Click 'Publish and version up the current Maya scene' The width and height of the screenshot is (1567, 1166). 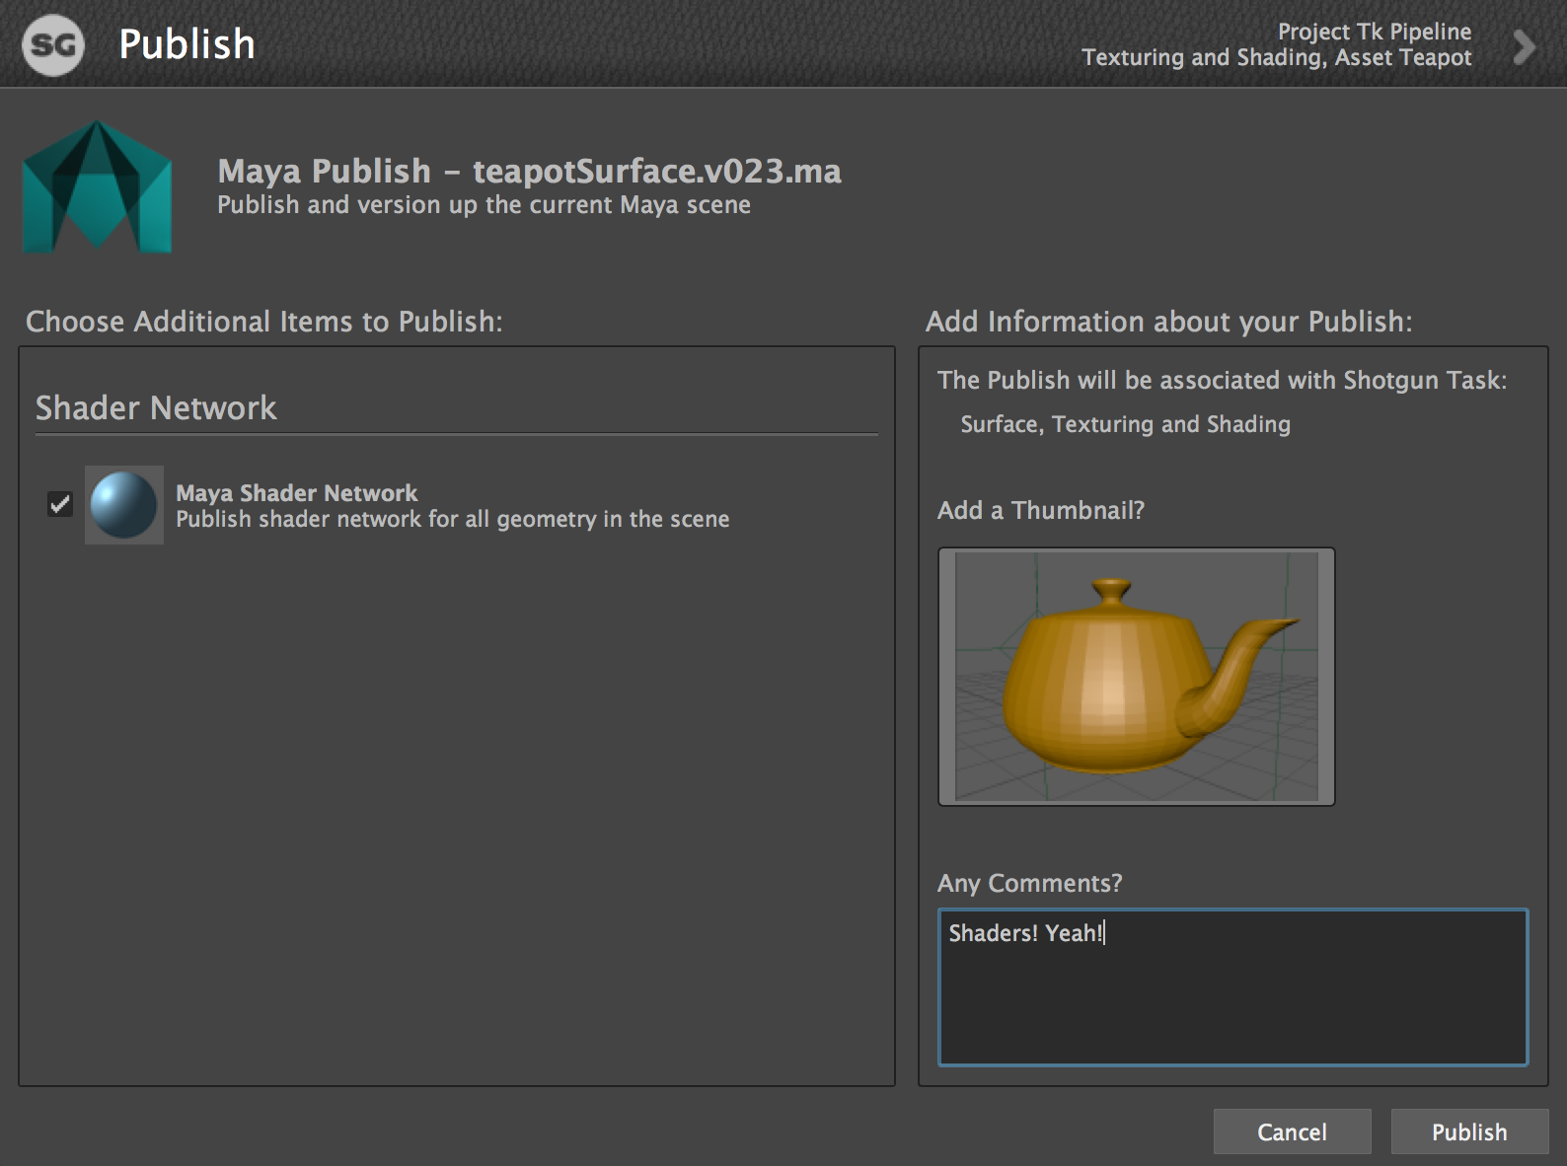pos(484,204)
